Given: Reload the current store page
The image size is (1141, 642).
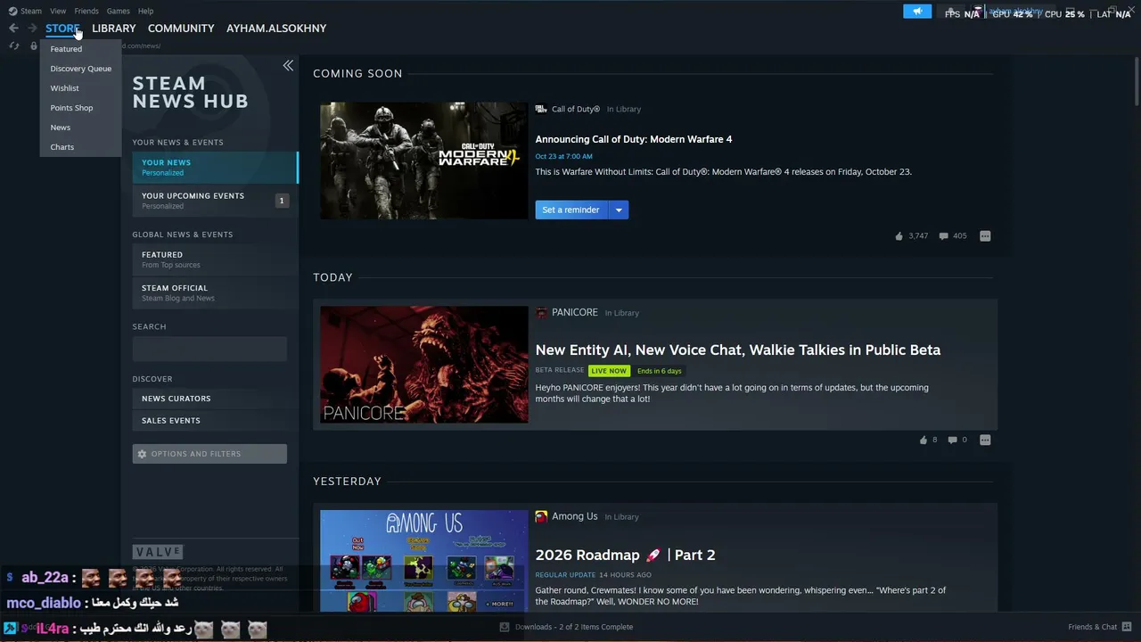Looking at the screenshot, I should coord(14,45).
